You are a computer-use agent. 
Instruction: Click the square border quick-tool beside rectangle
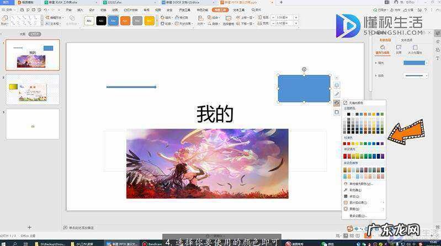click(337, 112)
